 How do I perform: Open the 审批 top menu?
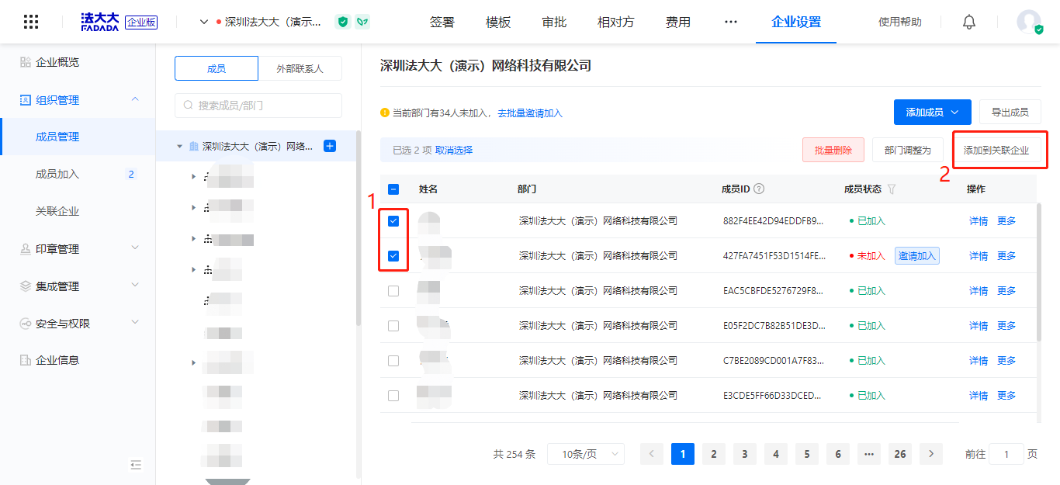(554, 22)
